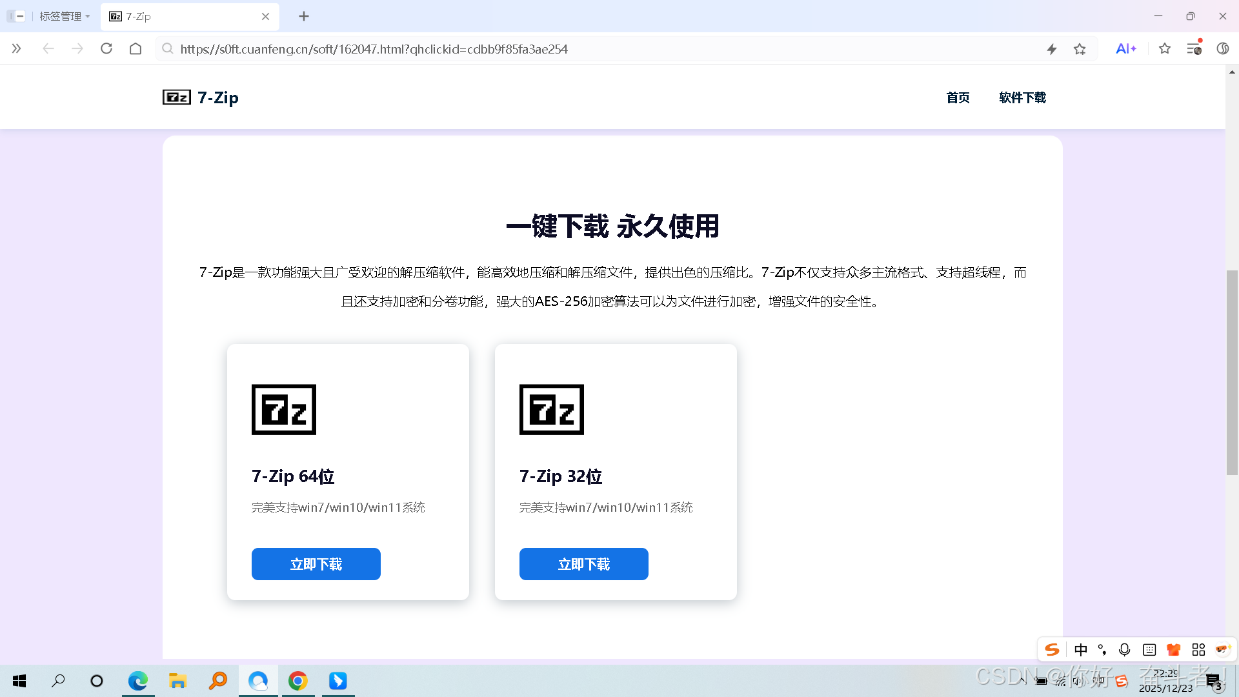Screen dimensions: 1239x697
Task: Open browser menu list icon
Action: click(x=1194, y=48)
